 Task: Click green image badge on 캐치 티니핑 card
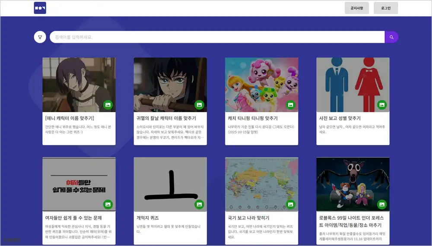[x=291, y=105]
